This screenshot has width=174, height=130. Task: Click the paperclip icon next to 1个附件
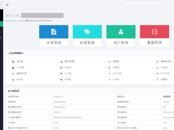(x=109, y=80)
